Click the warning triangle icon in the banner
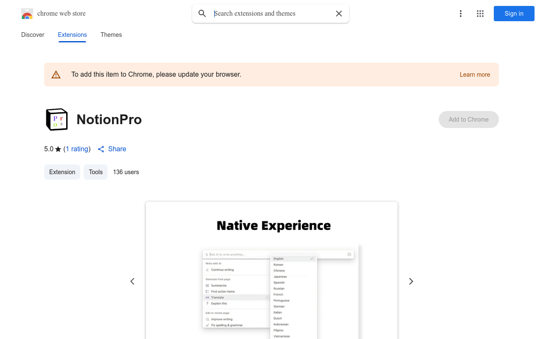The height and width of the screenshot is (339, 543). pos(56,75)
